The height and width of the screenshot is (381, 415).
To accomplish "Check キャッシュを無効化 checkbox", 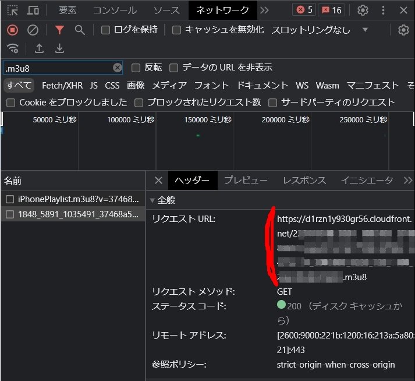I will point(176,30).
